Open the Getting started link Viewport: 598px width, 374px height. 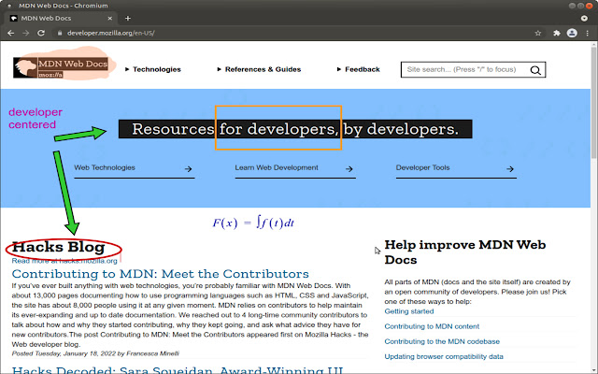coord(409,311)
